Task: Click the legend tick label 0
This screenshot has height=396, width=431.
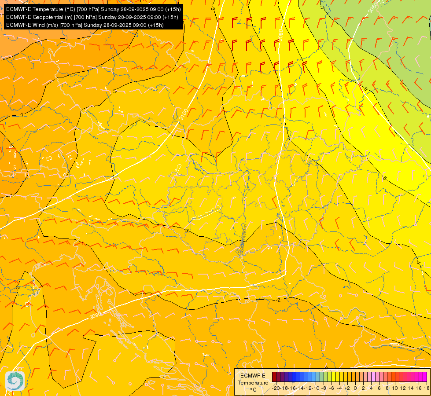Action: tap(355, 388)
